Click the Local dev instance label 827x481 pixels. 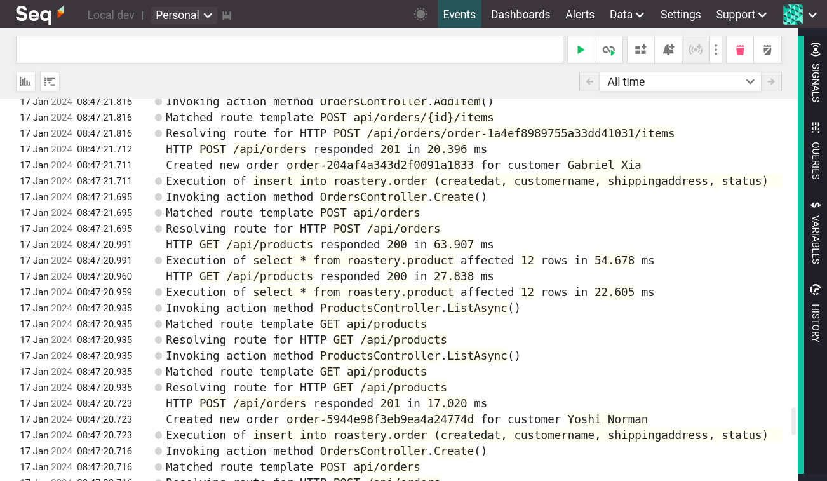[111, 15]
